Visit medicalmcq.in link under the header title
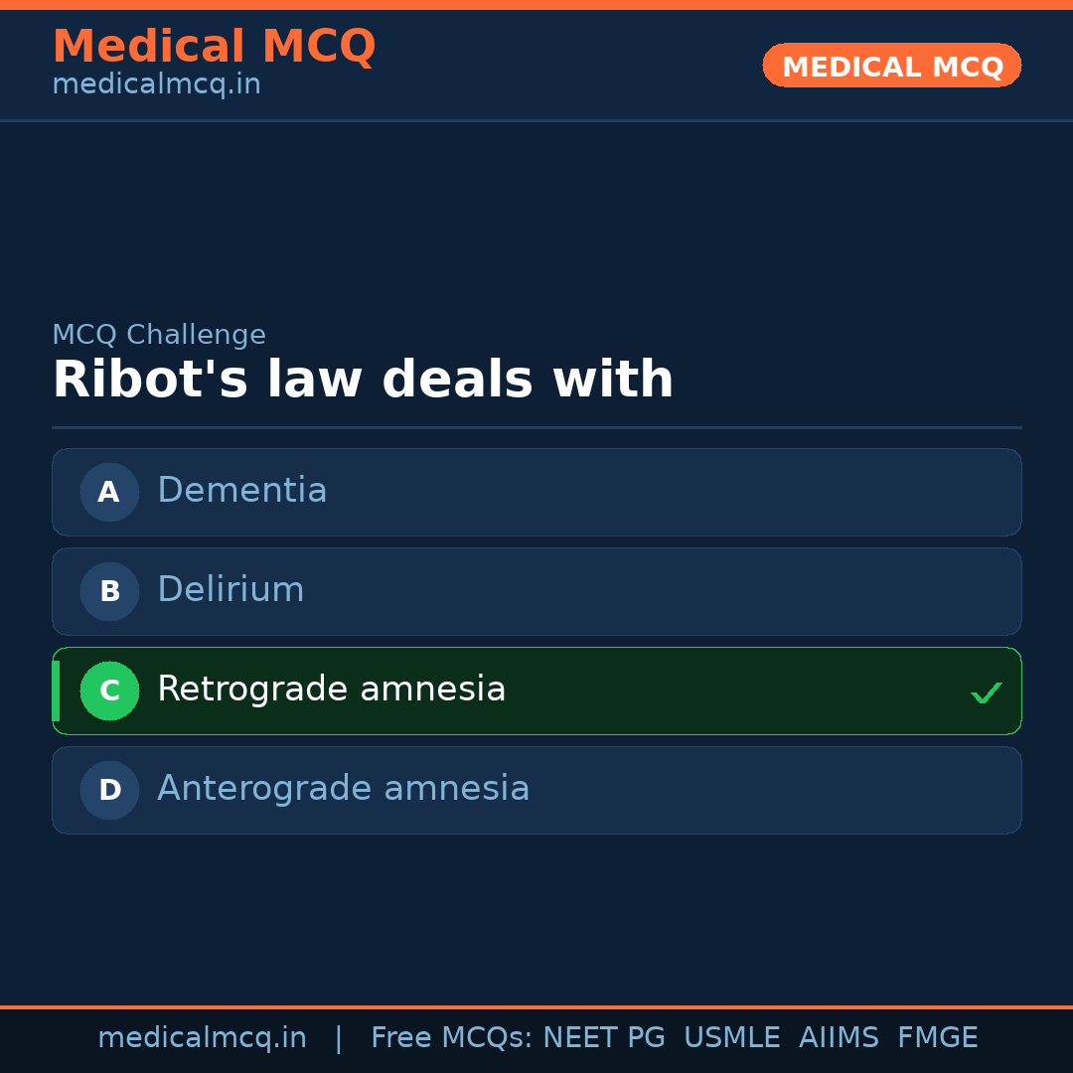The width and height of the screenshot is (1073, 1073). click(156, 84)
